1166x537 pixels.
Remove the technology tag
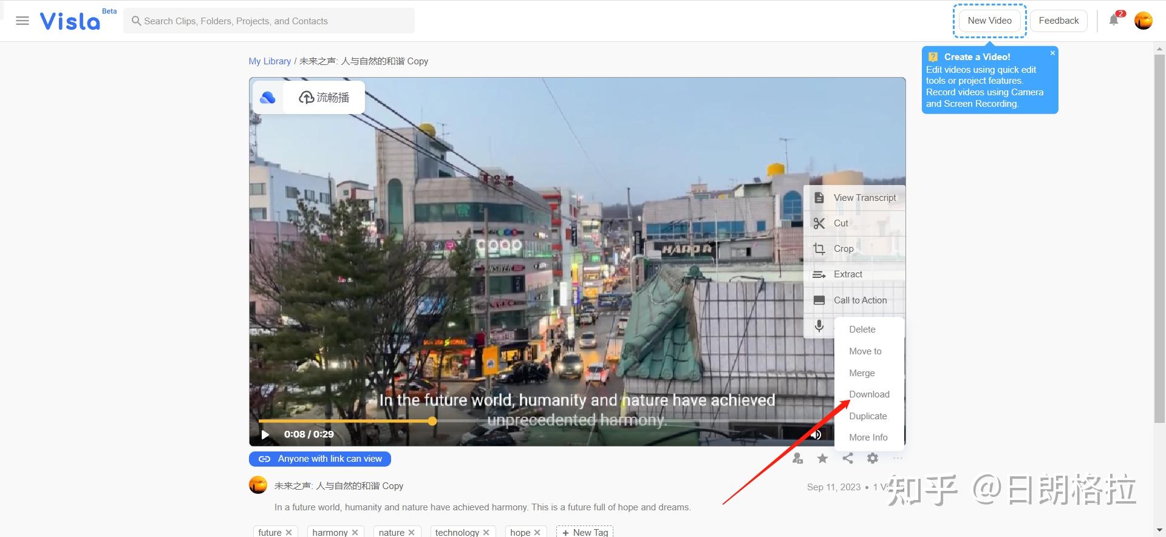[x=486, y=533]
